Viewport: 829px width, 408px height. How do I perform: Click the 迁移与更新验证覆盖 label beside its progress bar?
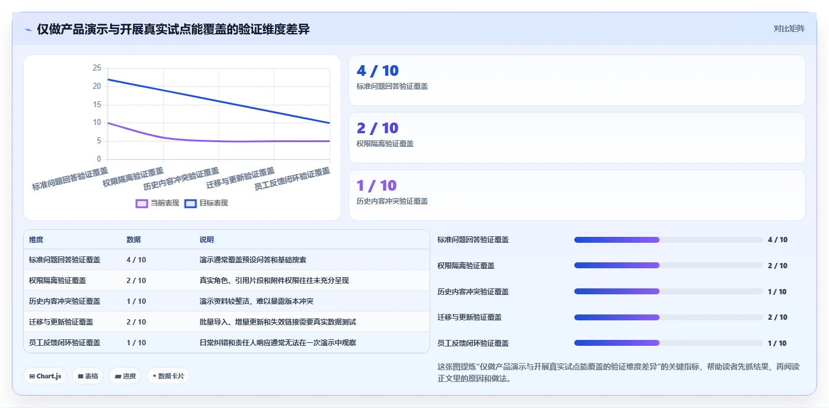469,317
